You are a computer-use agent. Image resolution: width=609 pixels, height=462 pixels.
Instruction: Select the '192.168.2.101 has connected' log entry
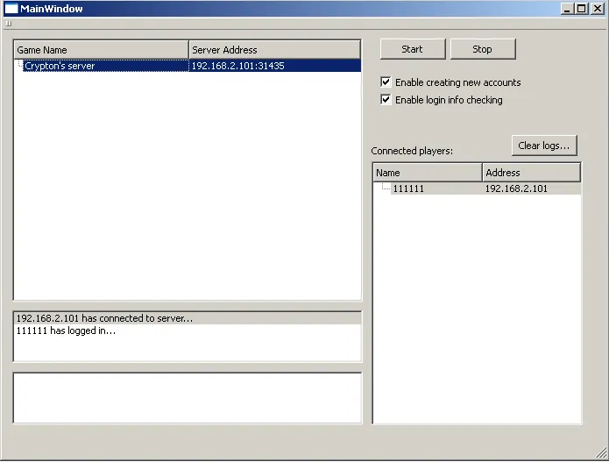pyautogui.click(x=104, y=318)
